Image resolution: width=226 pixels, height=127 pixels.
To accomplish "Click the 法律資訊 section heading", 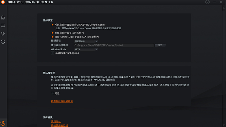I will click(x=48, y=117).
